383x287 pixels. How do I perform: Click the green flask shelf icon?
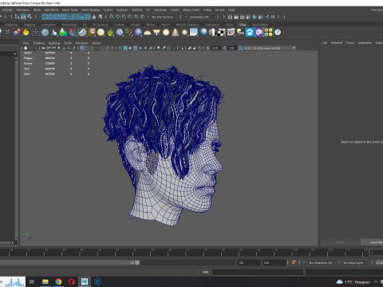63,33
